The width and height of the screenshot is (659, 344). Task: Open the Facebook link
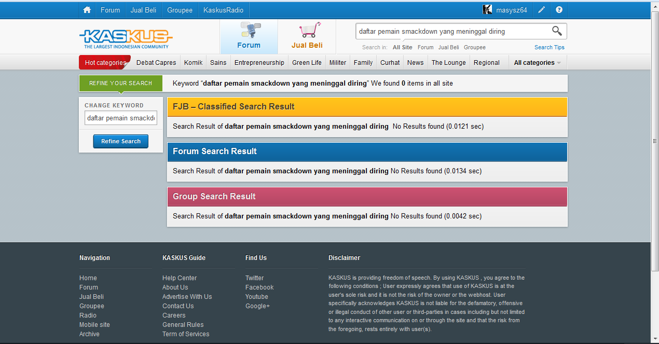tap(259, 287)
